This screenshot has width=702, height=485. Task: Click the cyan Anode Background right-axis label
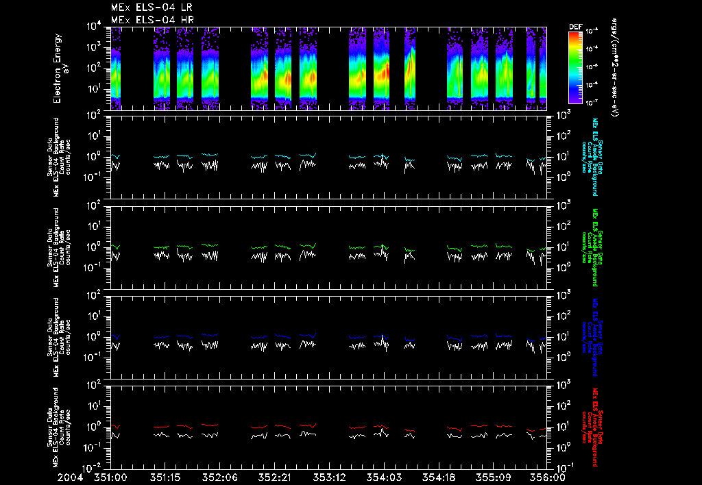pyautogui.click(x=592, y=157)
